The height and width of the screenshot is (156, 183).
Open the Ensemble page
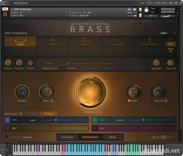pos(68,137)
